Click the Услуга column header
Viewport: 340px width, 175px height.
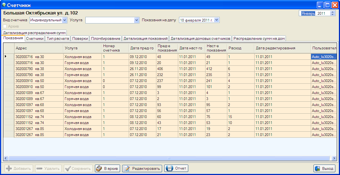pyautogui.click(x=82, y=48)
